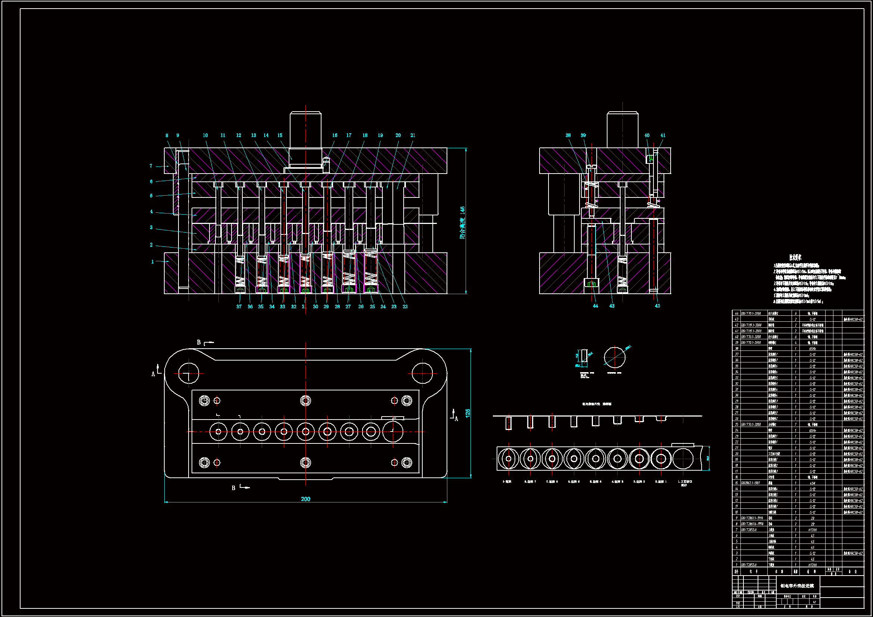The width and height of the screenshot is (873, 617).
Task: Select part callout number 44 in side view
Action: coord(596,306)
